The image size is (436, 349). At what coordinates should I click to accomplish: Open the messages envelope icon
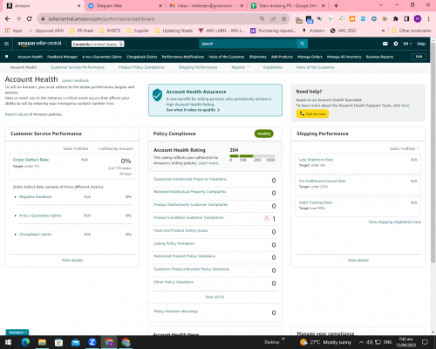(x=385, y=44)
